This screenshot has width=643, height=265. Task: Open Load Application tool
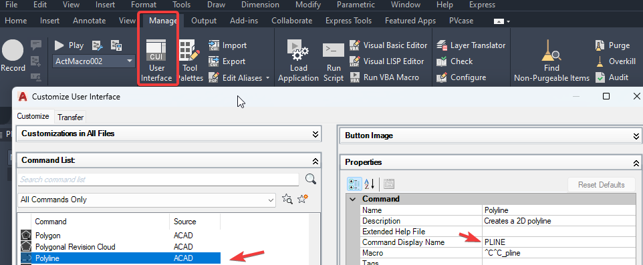pos(298,60)
